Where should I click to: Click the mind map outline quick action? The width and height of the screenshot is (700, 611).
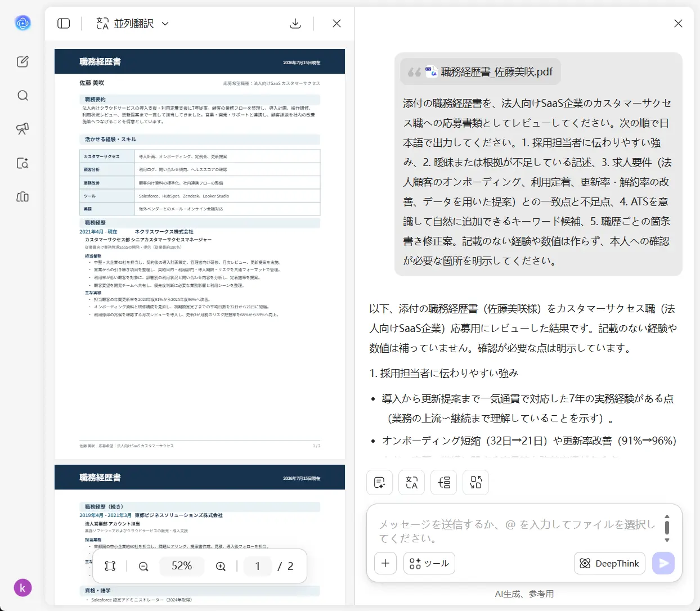click(x=444, y=482)
